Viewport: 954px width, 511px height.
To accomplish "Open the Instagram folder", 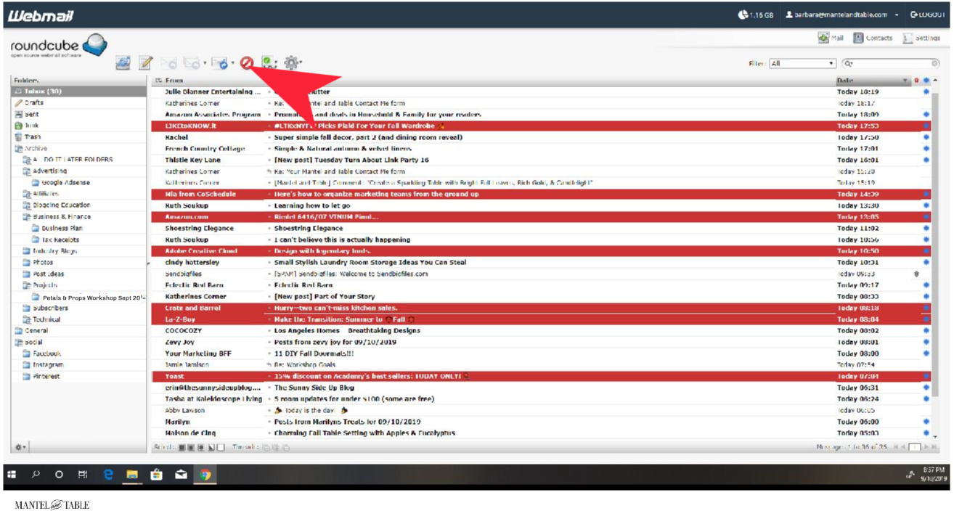I will point(78,365).
